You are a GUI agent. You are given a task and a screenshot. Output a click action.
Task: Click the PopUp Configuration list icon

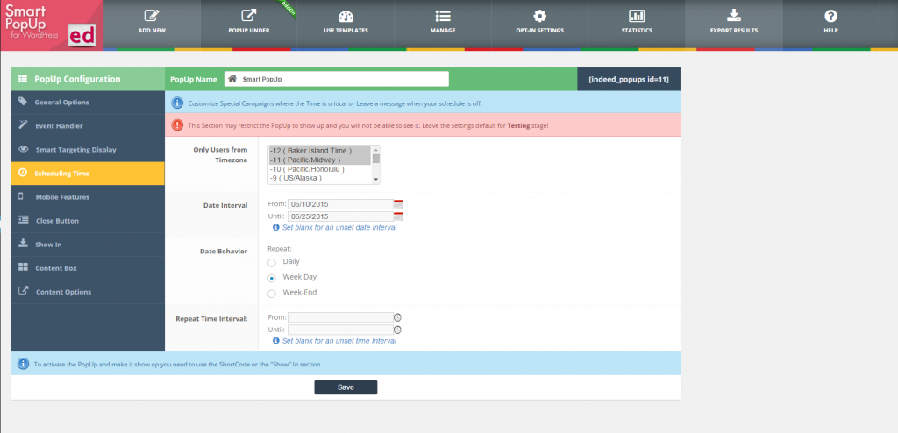23,79
